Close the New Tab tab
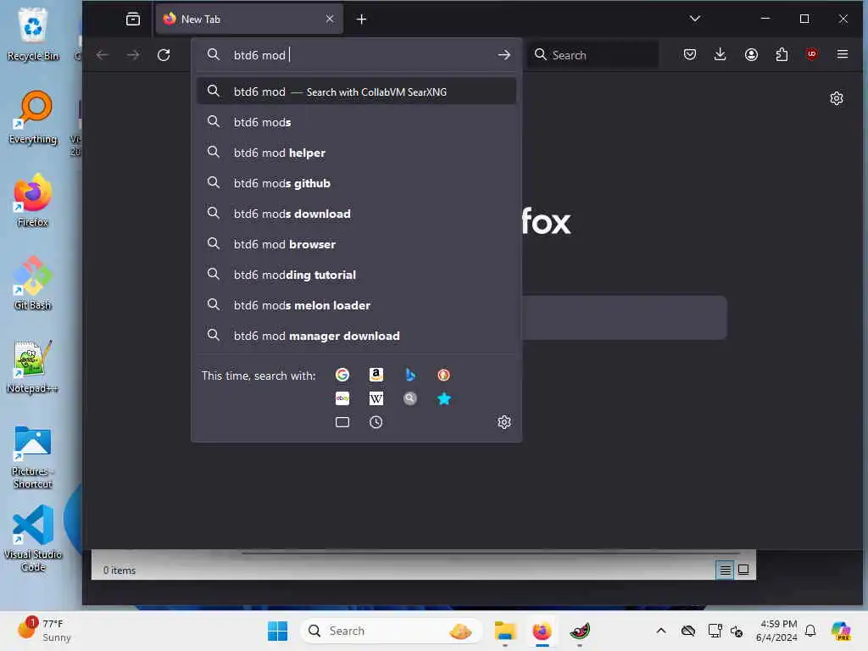 [x=330, y=19]
